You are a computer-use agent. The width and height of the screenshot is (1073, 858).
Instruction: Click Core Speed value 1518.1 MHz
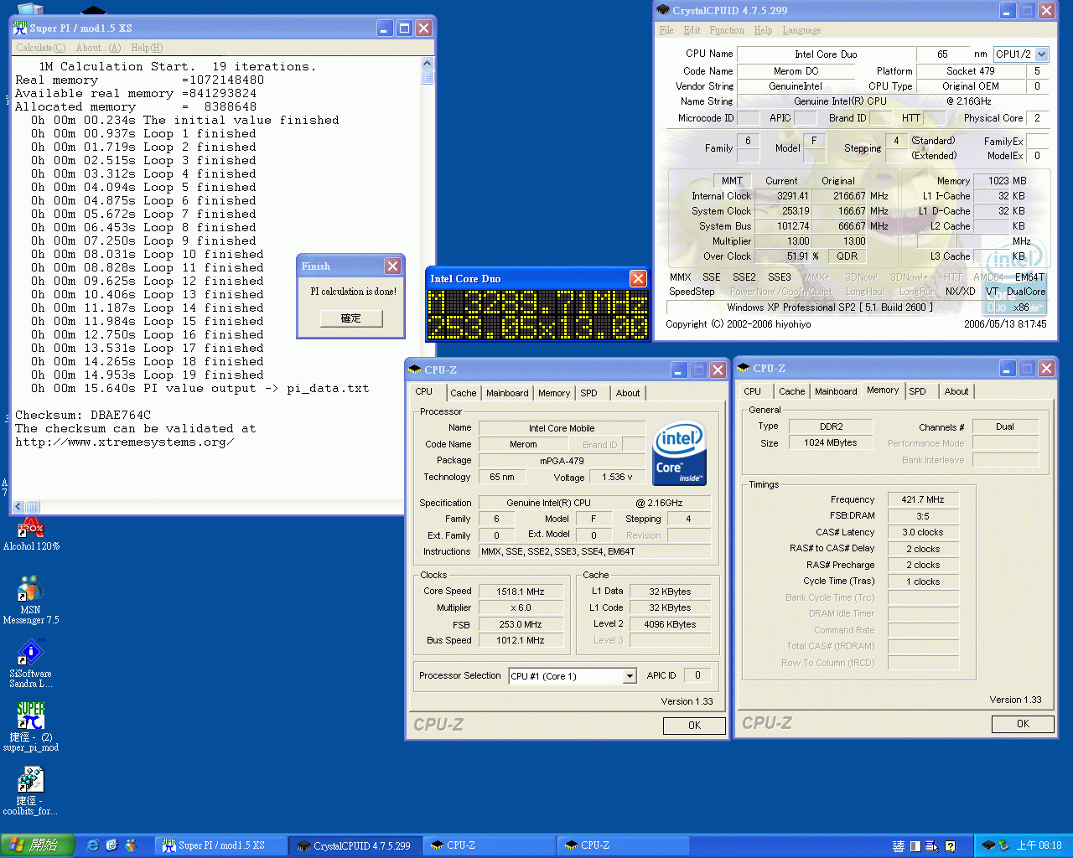coord(520,592)
